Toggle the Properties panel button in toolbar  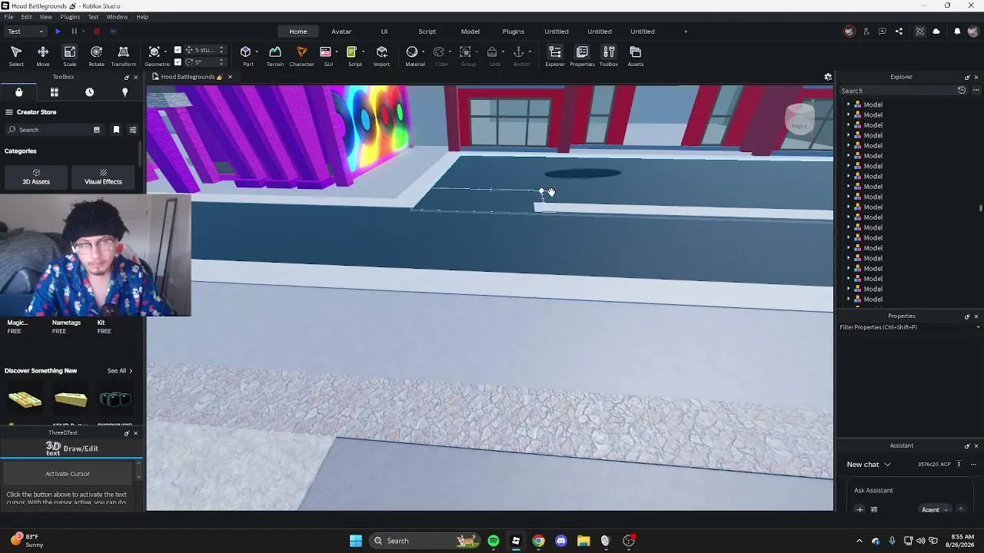click(582, 55)
